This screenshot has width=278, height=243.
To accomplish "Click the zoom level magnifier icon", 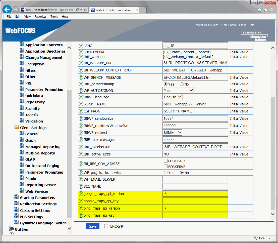I will coord(255,238).
